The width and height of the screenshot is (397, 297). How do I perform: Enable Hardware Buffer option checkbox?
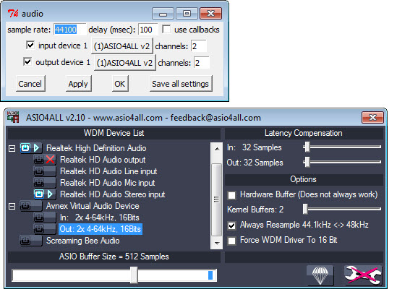click(x=231, y=195)
